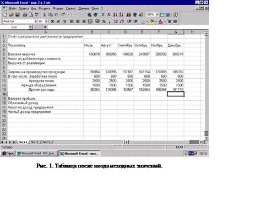261x217 pixels.
Task: Toggle Bold formatting button
Action: (52, 21)
